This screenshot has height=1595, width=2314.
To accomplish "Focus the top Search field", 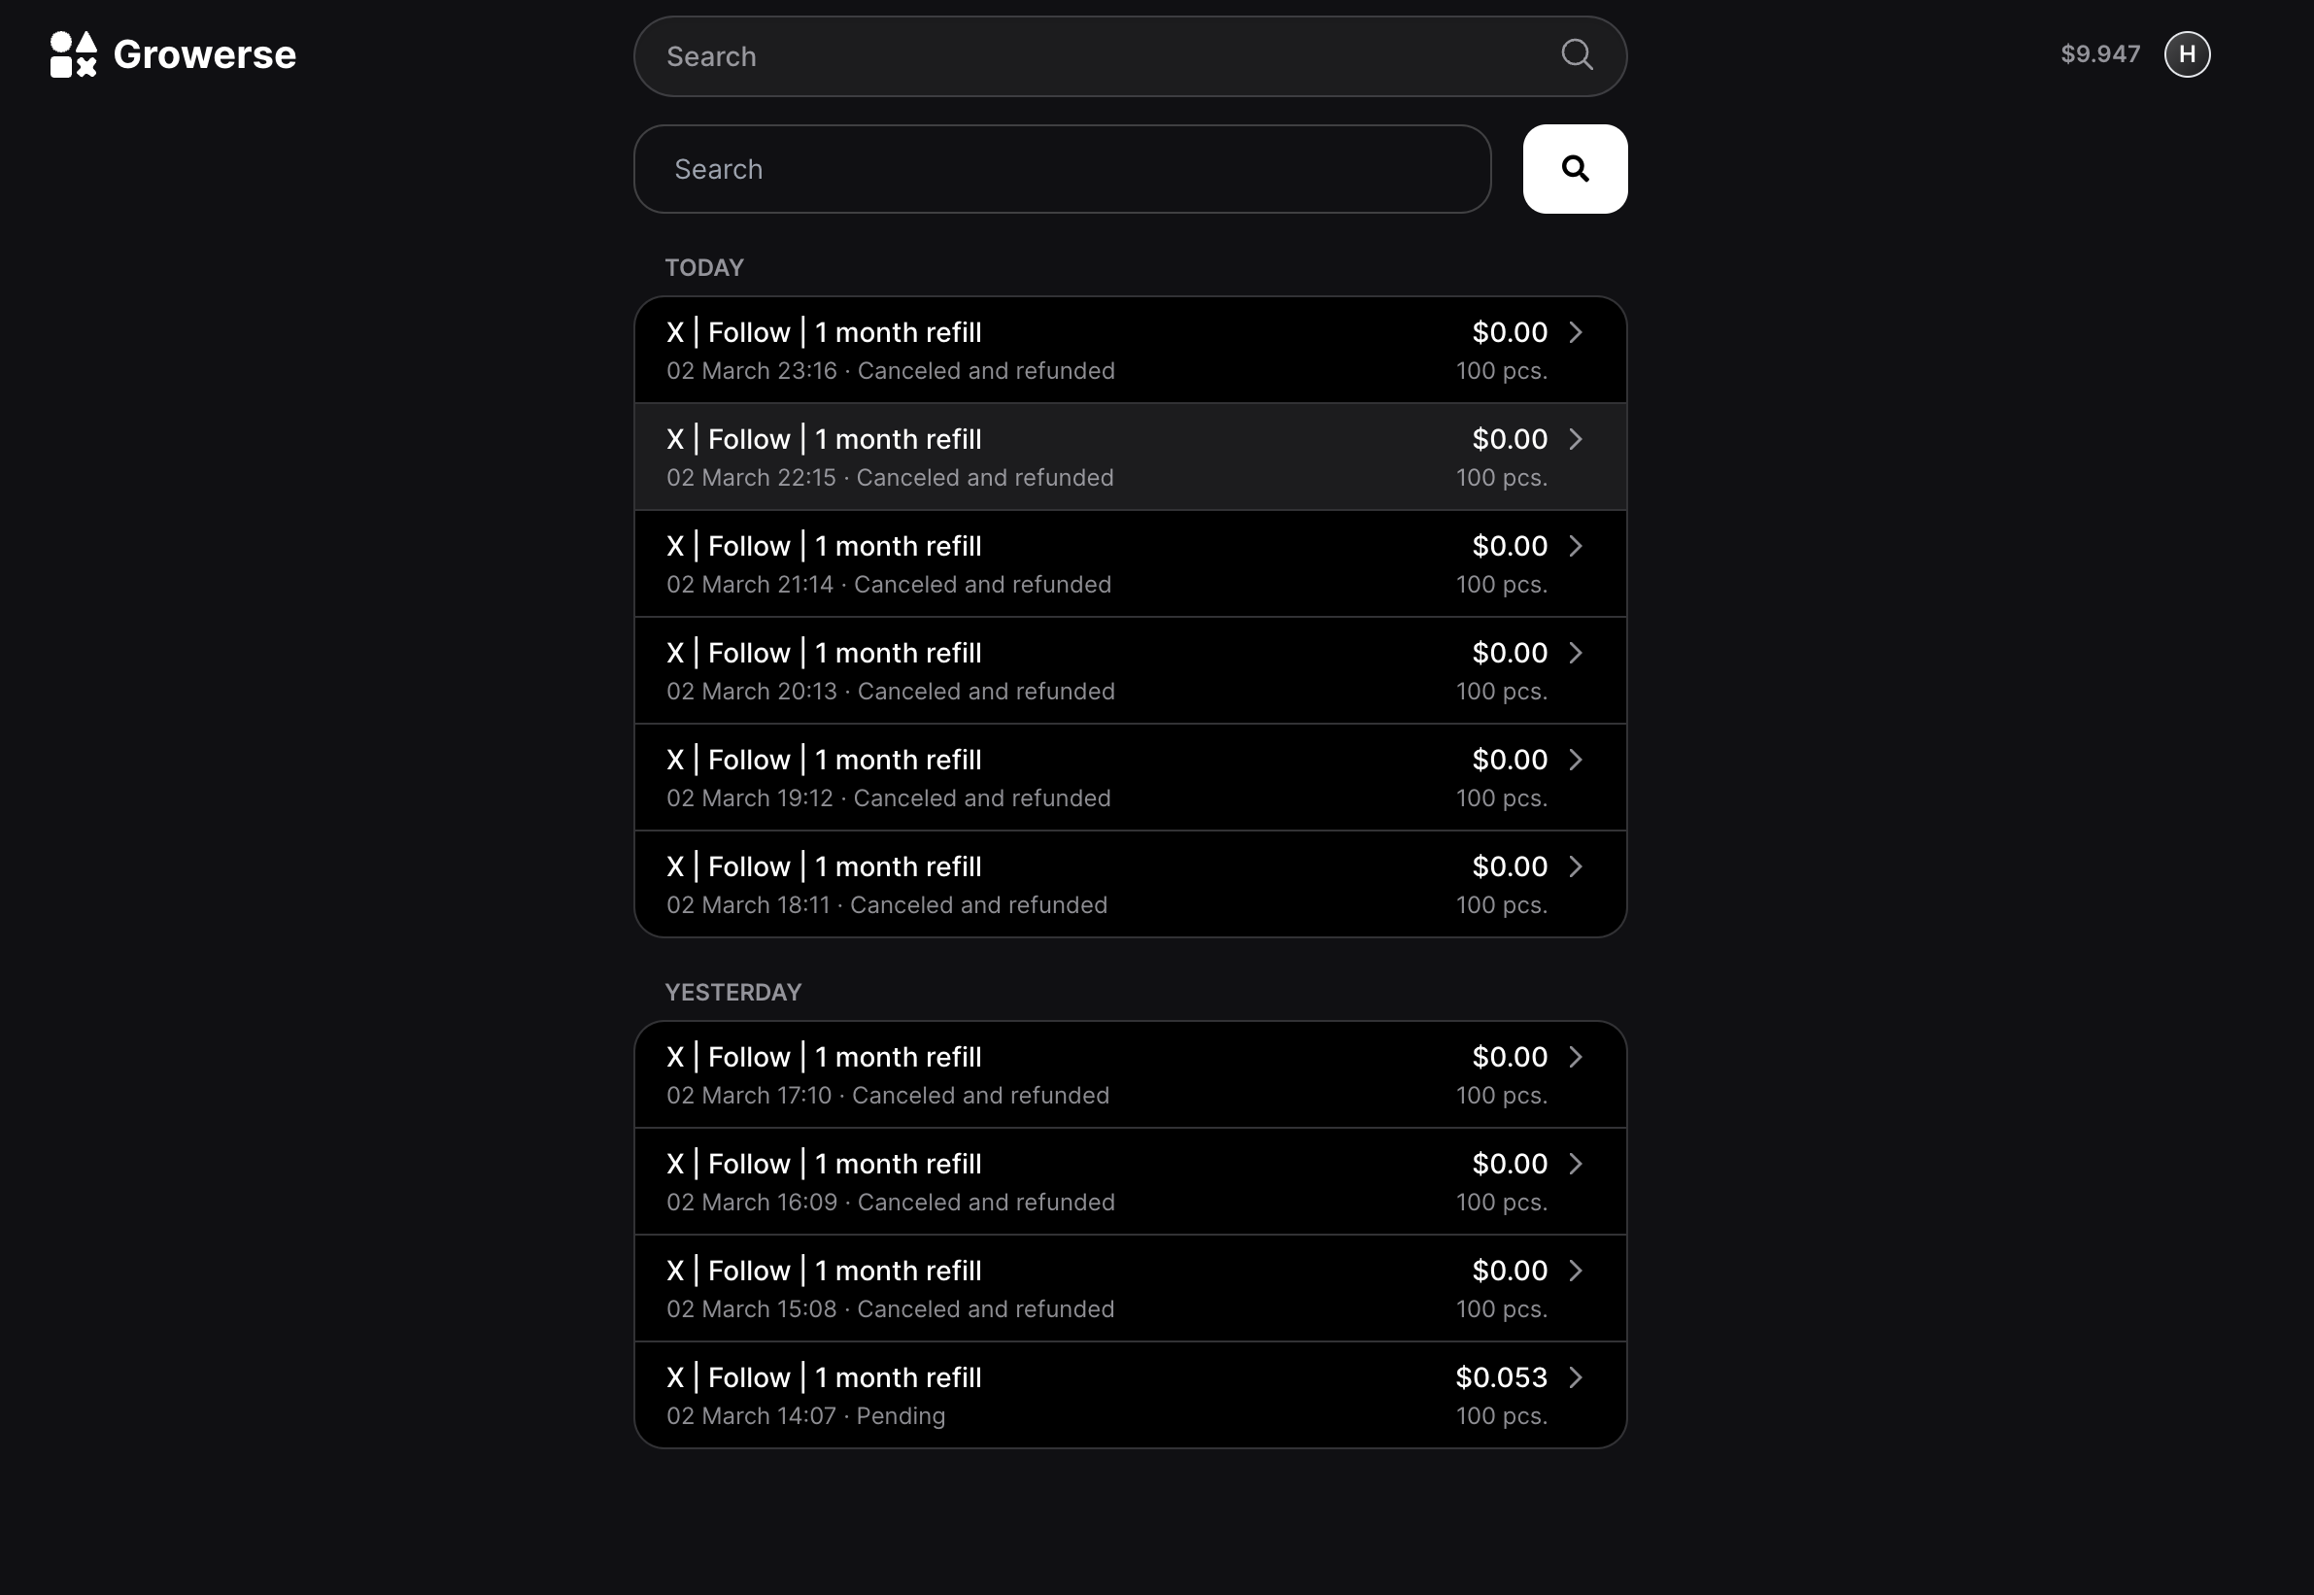I will coord(1130,56).
